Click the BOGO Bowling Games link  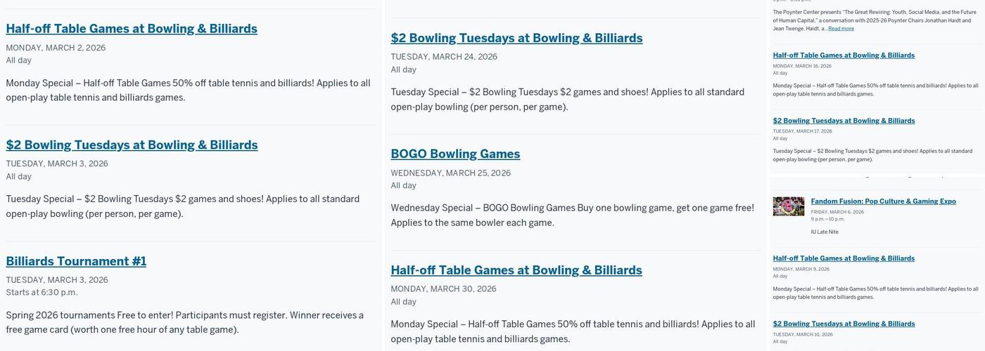point(455,154)
